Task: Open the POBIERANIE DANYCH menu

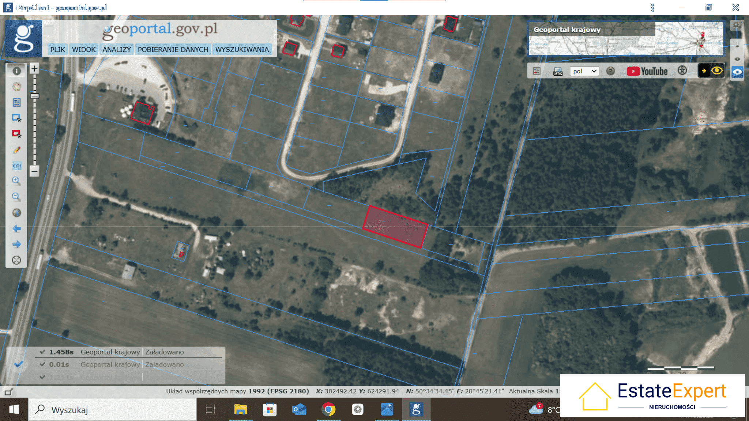Action: tap(173, 49)
